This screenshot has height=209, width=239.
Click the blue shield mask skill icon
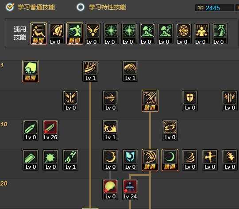[130, 160]
